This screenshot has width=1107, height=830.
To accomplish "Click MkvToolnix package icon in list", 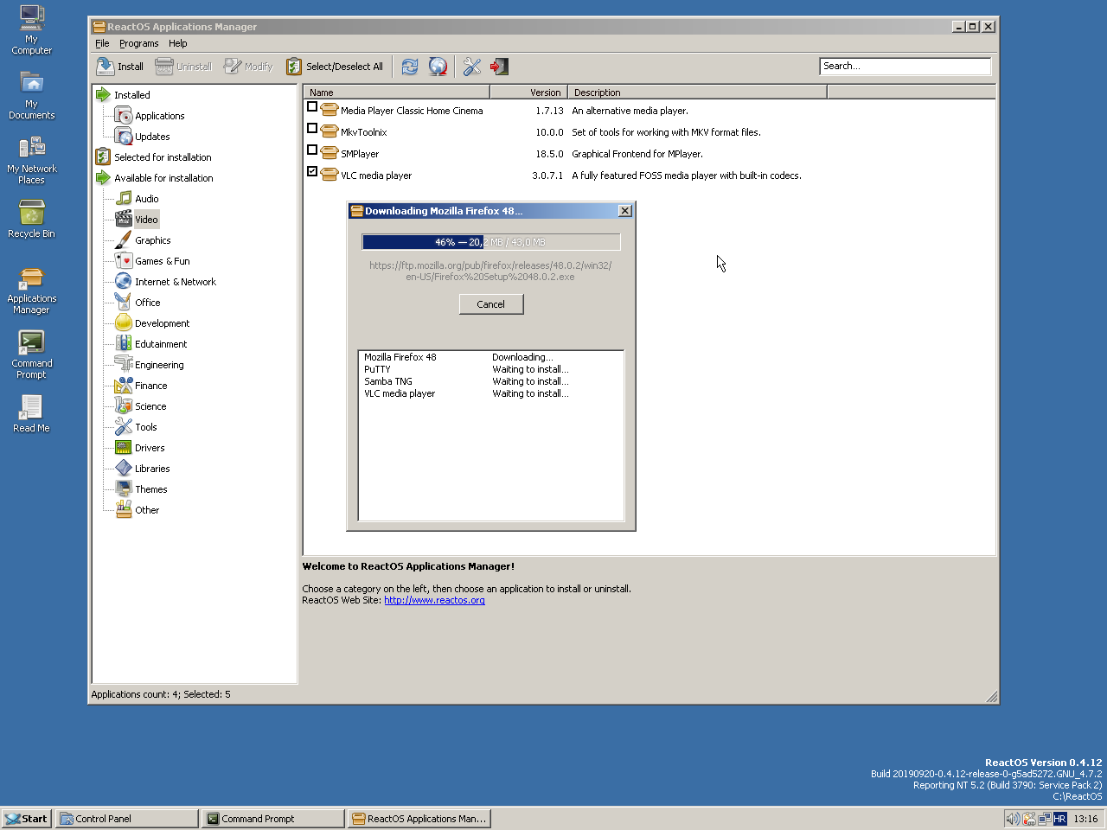I will (x=329, y=131).
